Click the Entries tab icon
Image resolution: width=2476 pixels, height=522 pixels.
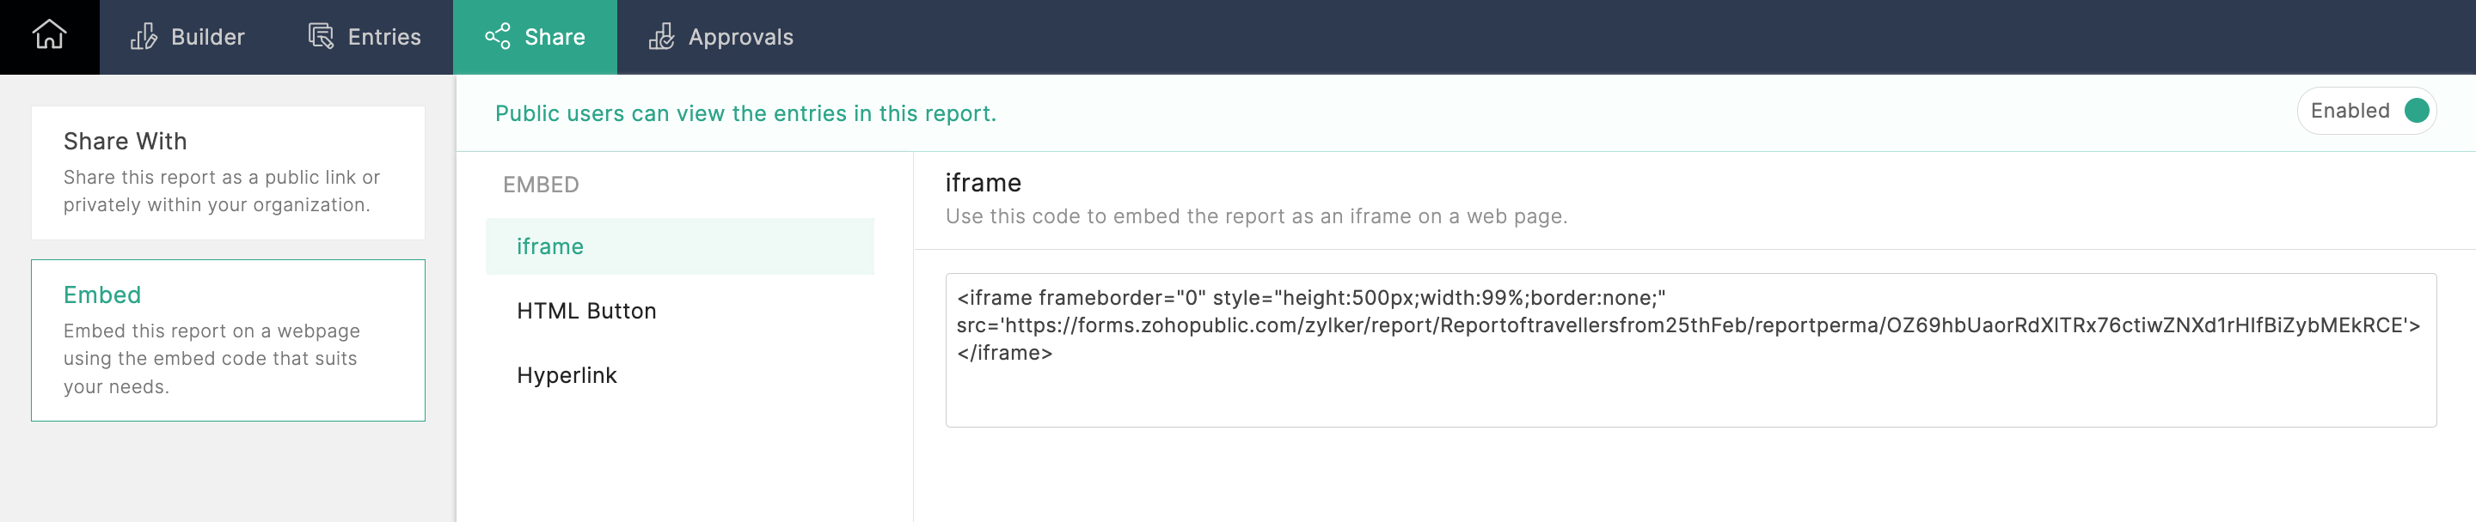coord(321,36)
